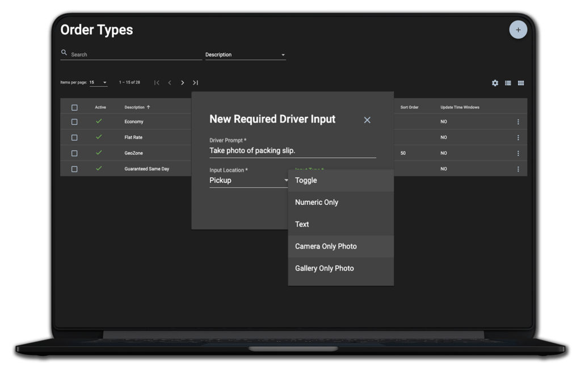Image resolution: width=581 pixels, height=386 pixels.
Task: Toggle the select-all checkbox in the header
Action: [x=75, y=107]
